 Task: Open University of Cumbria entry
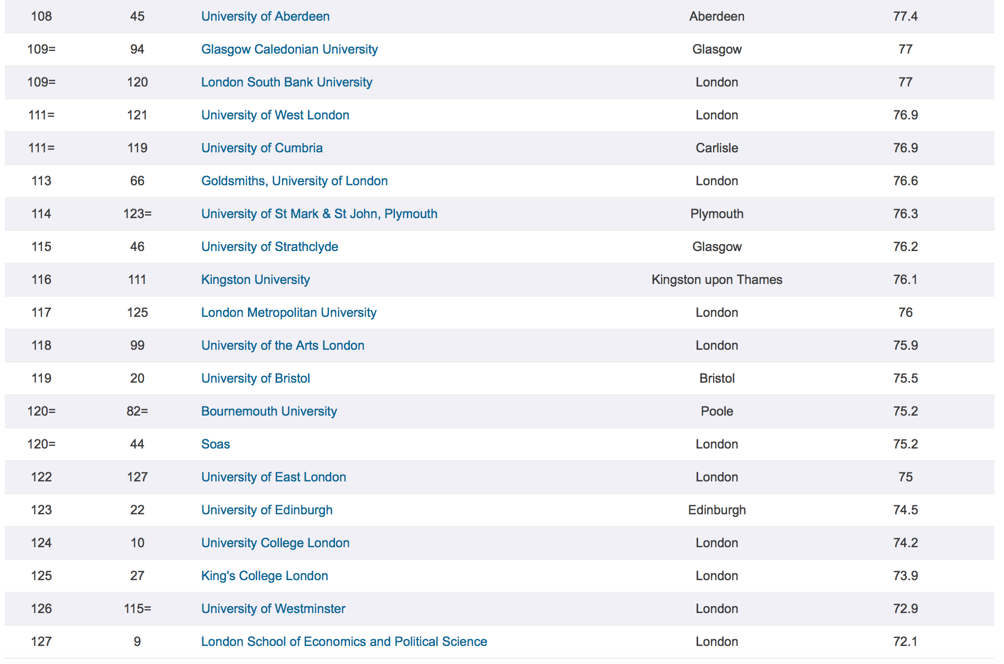pos(262,148)
